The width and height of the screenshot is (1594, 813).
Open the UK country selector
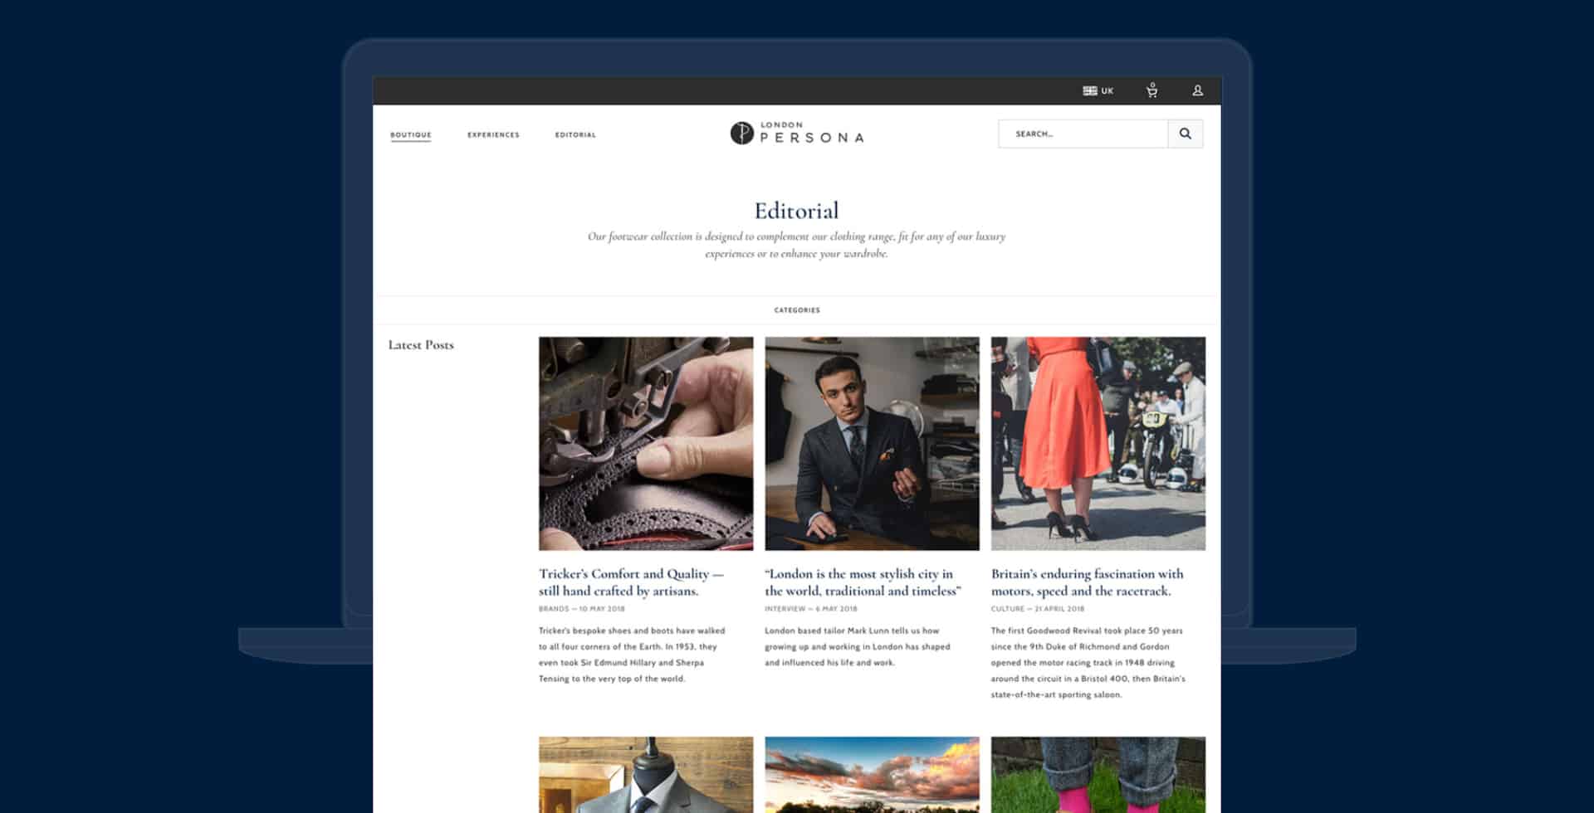coord(1098,90)
